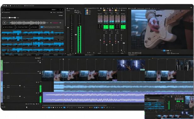Screen dimensions: 194x119
Task: Open the first filter dropdown below the preview waveform
Action: [x=9, y=27]
